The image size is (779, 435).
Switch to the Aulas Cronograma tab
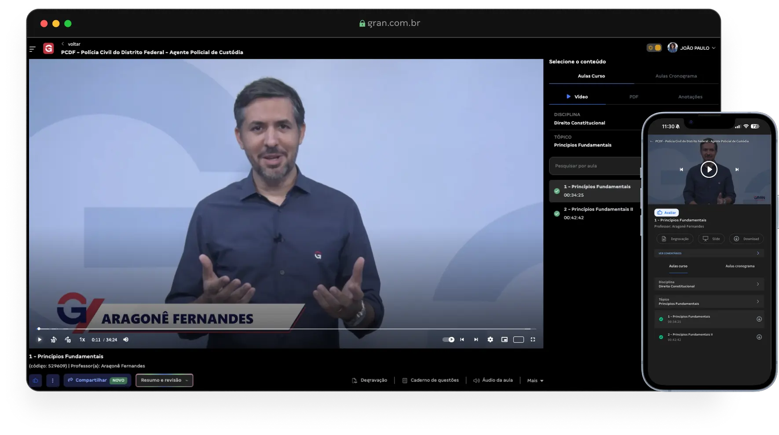[x=676, y=76]
